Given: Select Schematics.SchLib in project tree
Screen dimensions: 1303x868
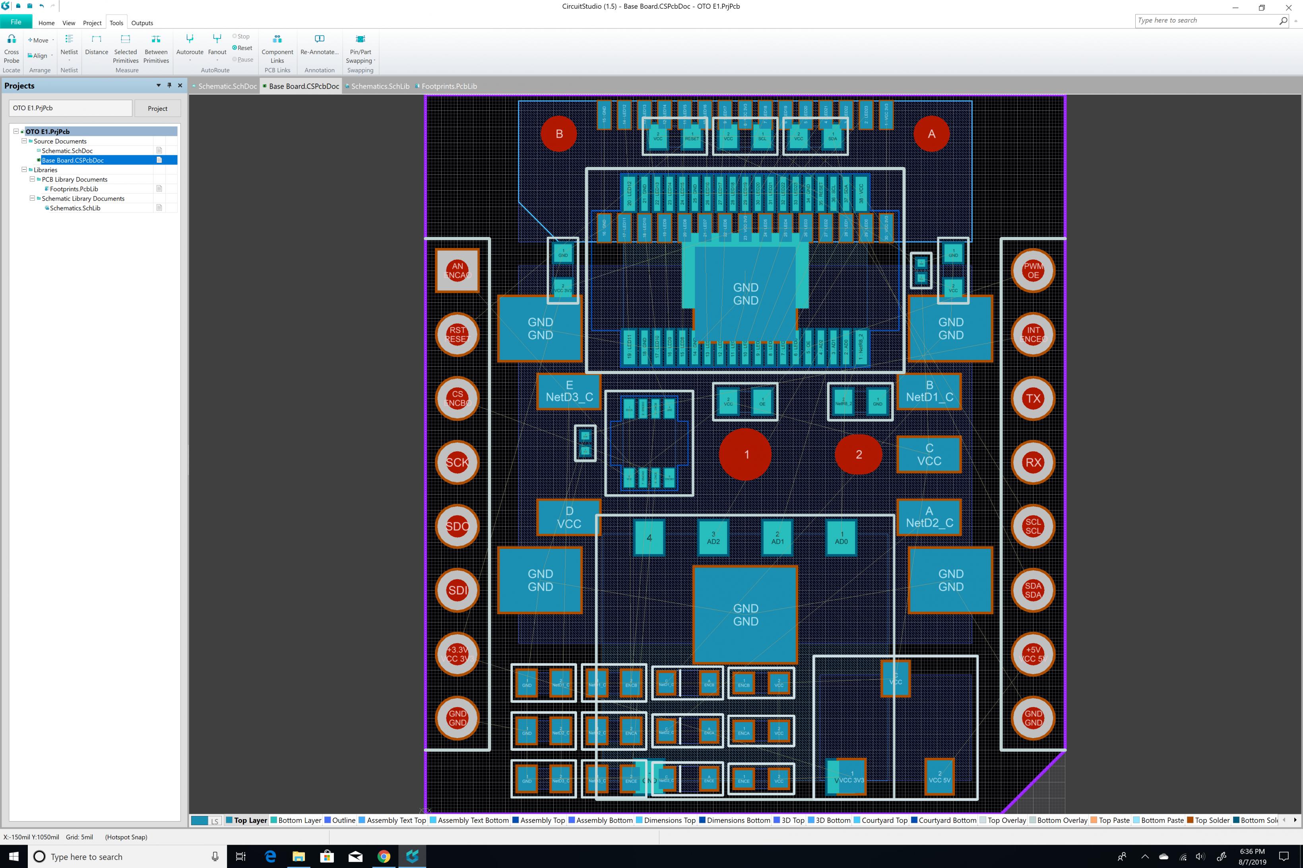Looking at the screenshot, I should click(x=75, y=208).
